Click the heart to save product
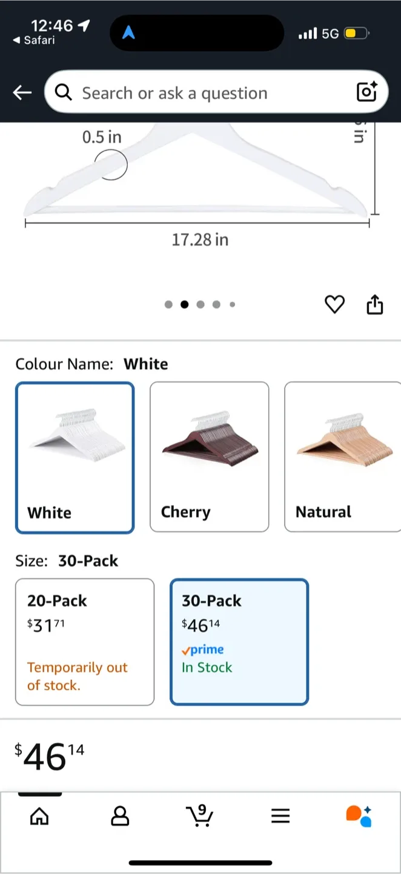401x874 pixels. [334, 304]
